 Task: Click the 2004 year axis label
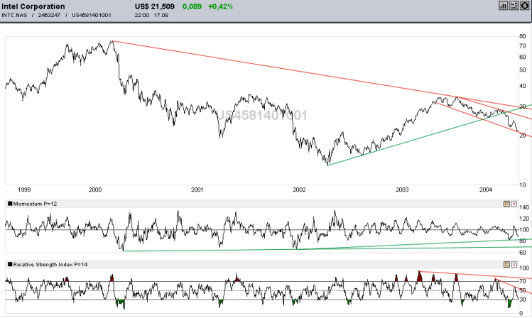tap(486, 190)
